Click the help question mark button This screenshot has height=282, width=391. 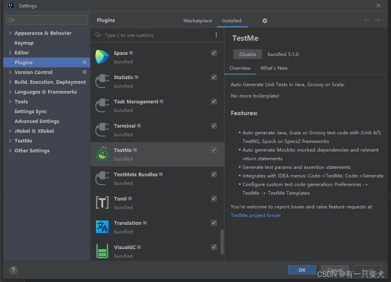[x=14, y=270]
